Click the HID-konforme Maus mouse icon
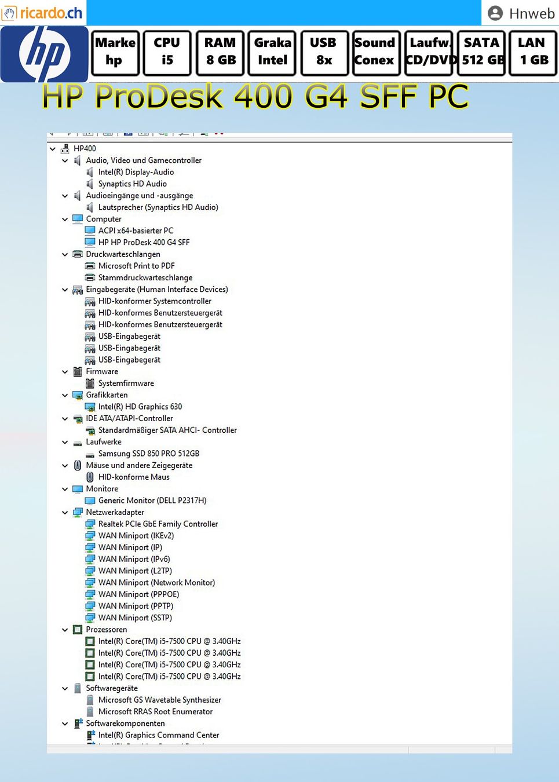Viewport: 559px width, 782px height. tap(90, 477)
